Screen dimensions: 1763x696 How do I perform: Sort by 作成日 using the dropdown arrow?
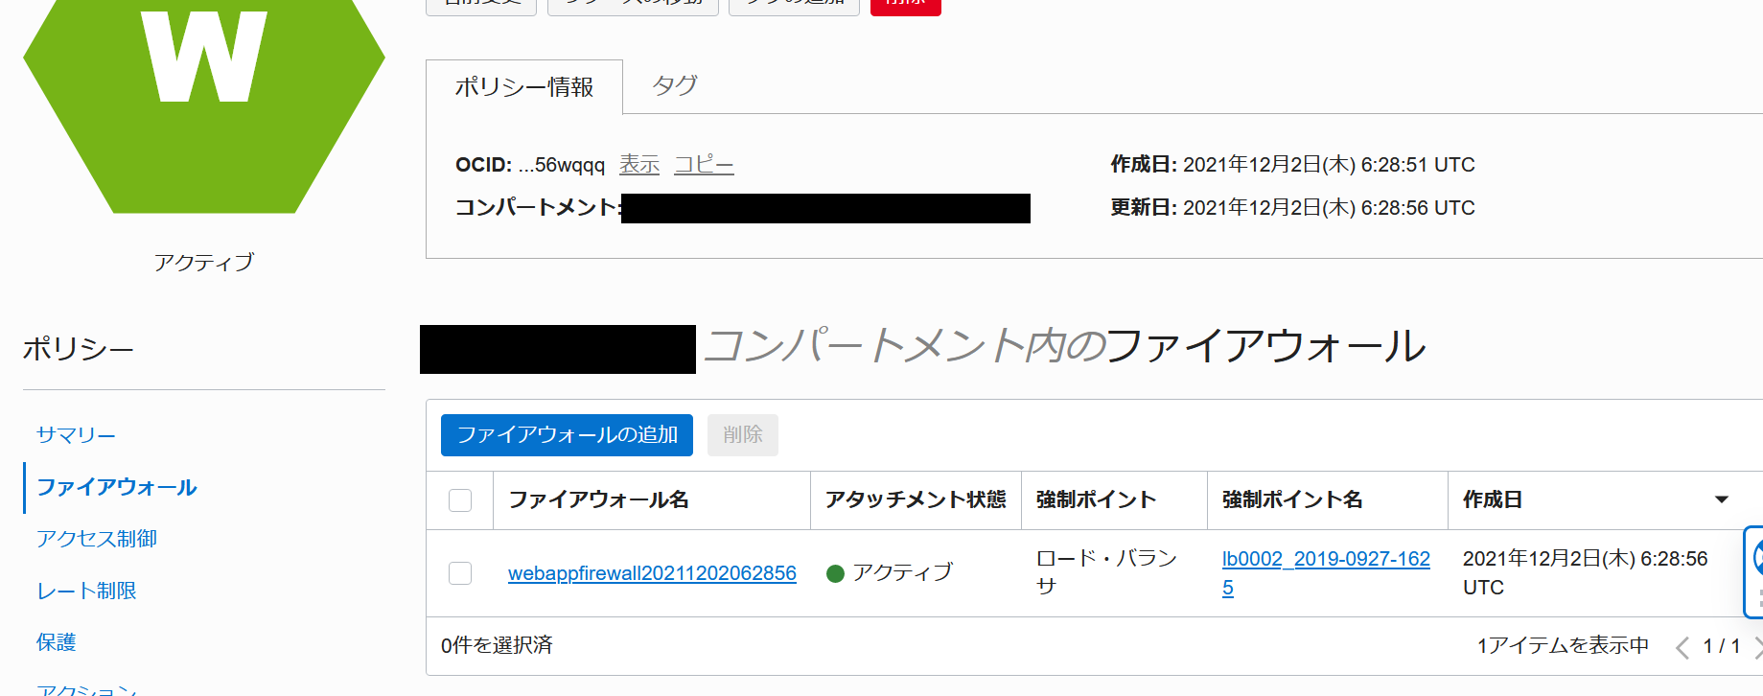1722,499
